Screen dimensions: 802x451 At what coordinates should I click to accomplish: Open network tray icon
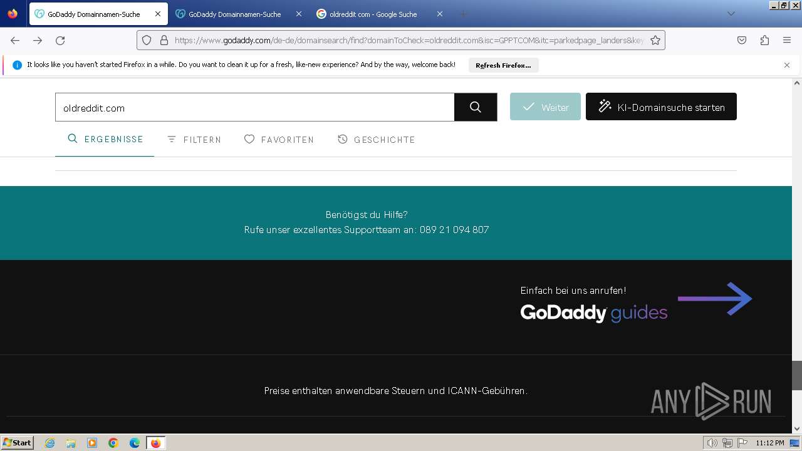click(x=727, y=443)
